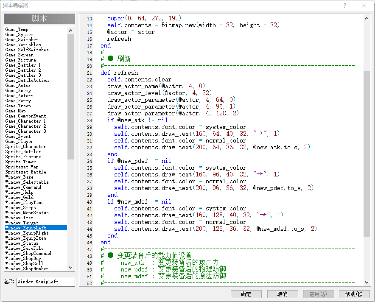The height and width of the screenshot is (302, 375).
Task: Select the Game_CommonEvent script
Action: click(x=36, y=116)
